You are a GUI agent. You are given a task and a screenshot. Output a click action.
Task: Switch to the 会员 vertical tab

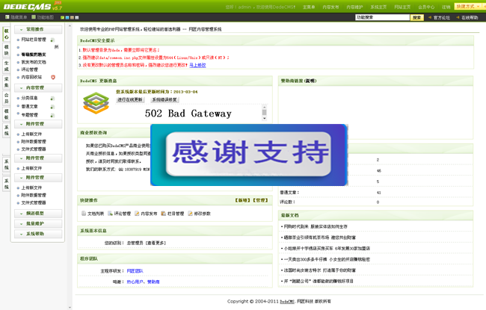pyautogui.click(x=6, y=98)
